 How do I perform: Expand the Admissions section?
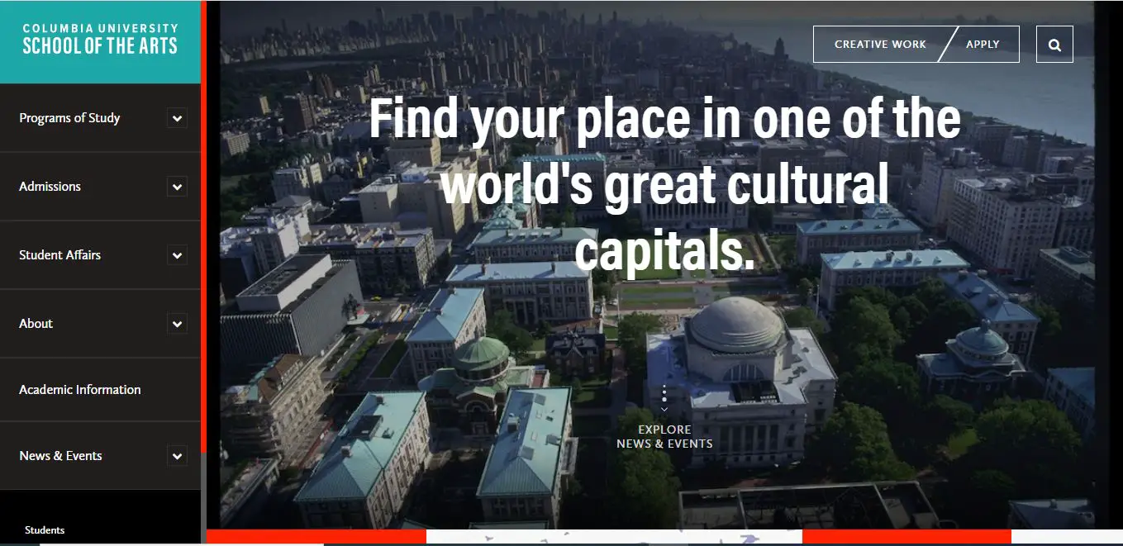(x=177, y=186)
